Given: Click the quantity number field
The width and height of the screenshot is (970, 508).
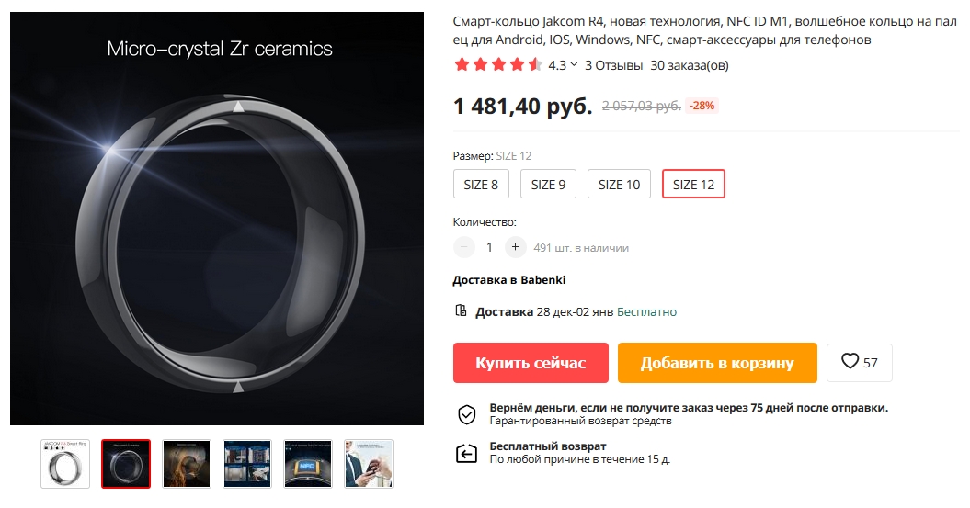Looking at the screenshot, I should point(489,247).
